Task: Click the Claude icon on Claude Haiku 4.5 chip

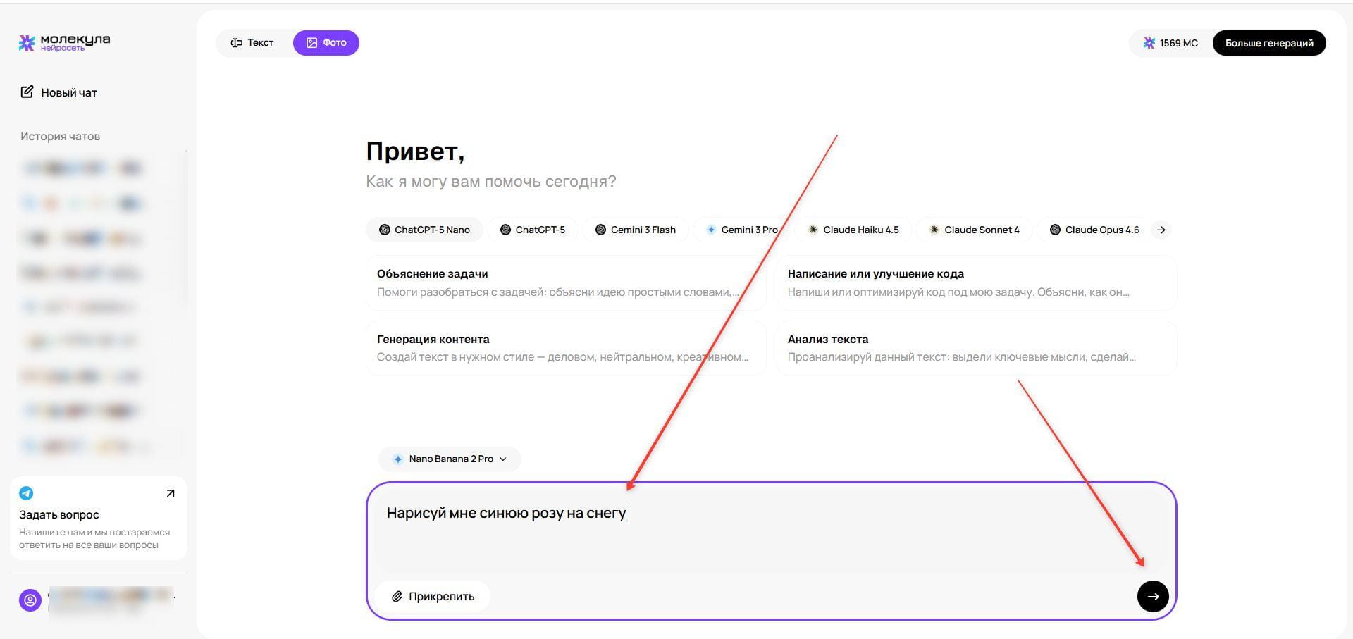Action: coord(813,230)
